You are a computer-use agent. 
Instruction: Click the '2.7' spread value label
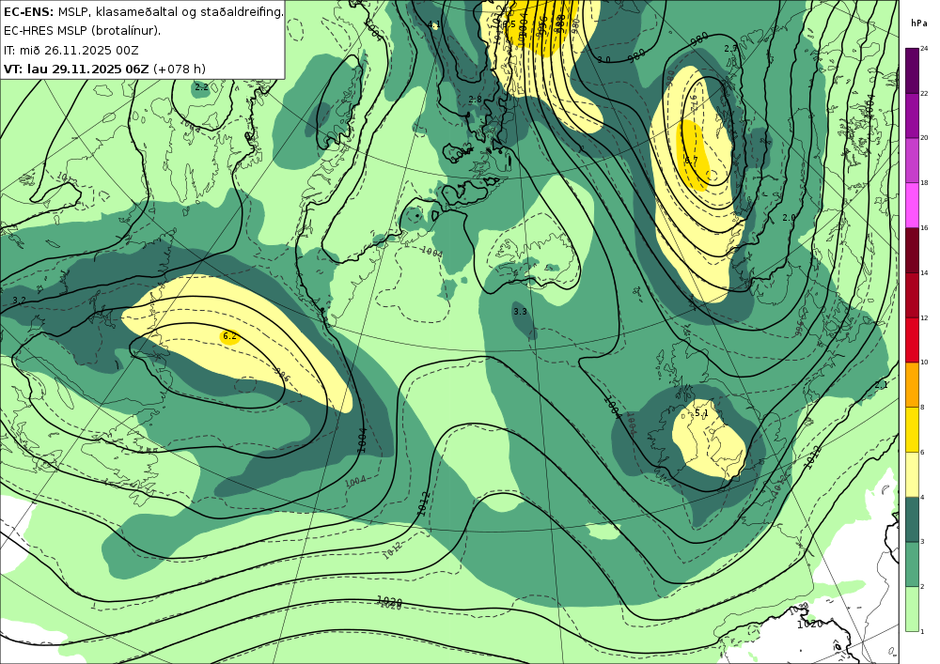(730, 49)
